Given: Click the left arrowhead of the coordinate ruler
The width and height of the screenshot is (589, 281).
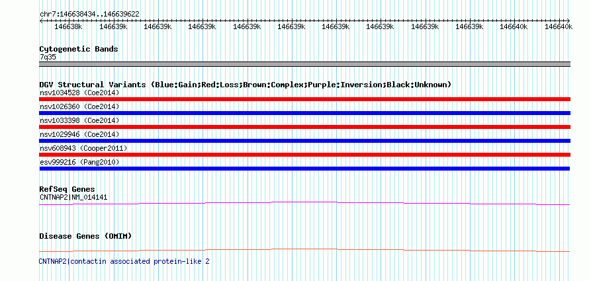Looking at the screenshot, I should [41, 20].
